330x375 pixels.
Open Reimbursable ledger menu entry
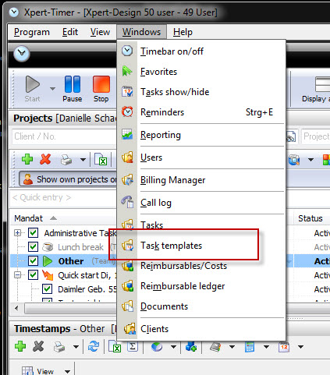coord(201,286)
